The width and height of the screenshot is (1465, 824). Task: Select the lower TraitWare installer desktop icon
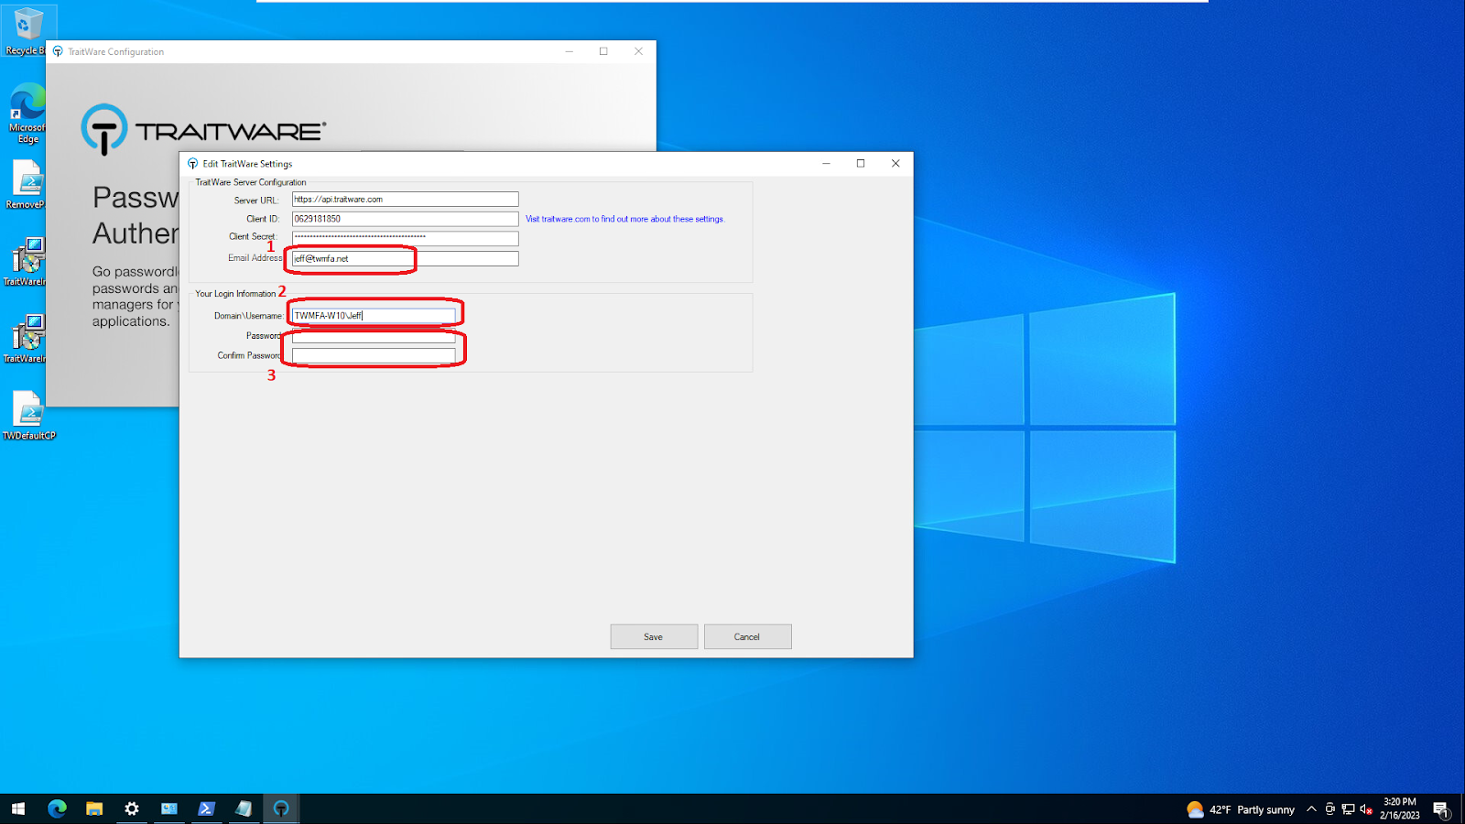(x=27, y=339)
